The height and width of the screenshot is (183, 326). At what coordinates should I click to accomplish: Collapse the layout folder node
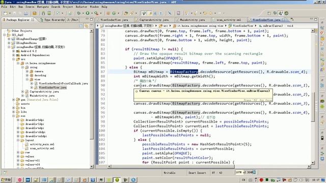pos(18,140)
